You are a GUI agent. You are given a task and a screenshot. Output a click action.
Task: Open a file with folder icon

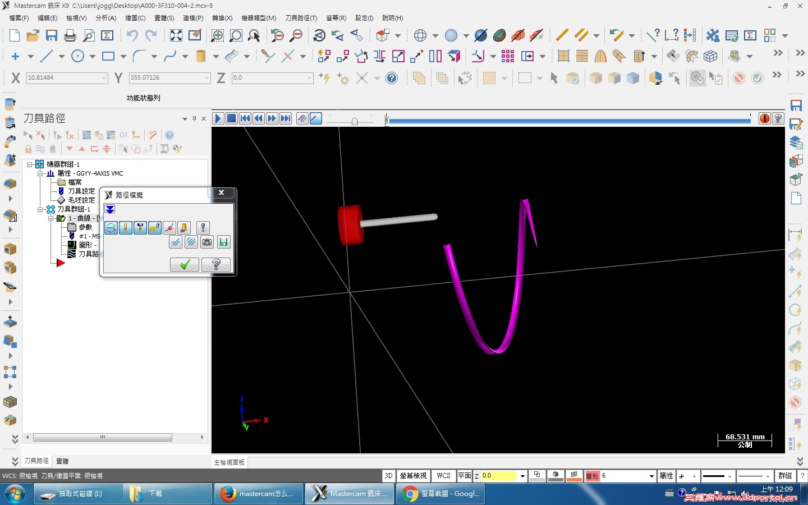[33, 35]
